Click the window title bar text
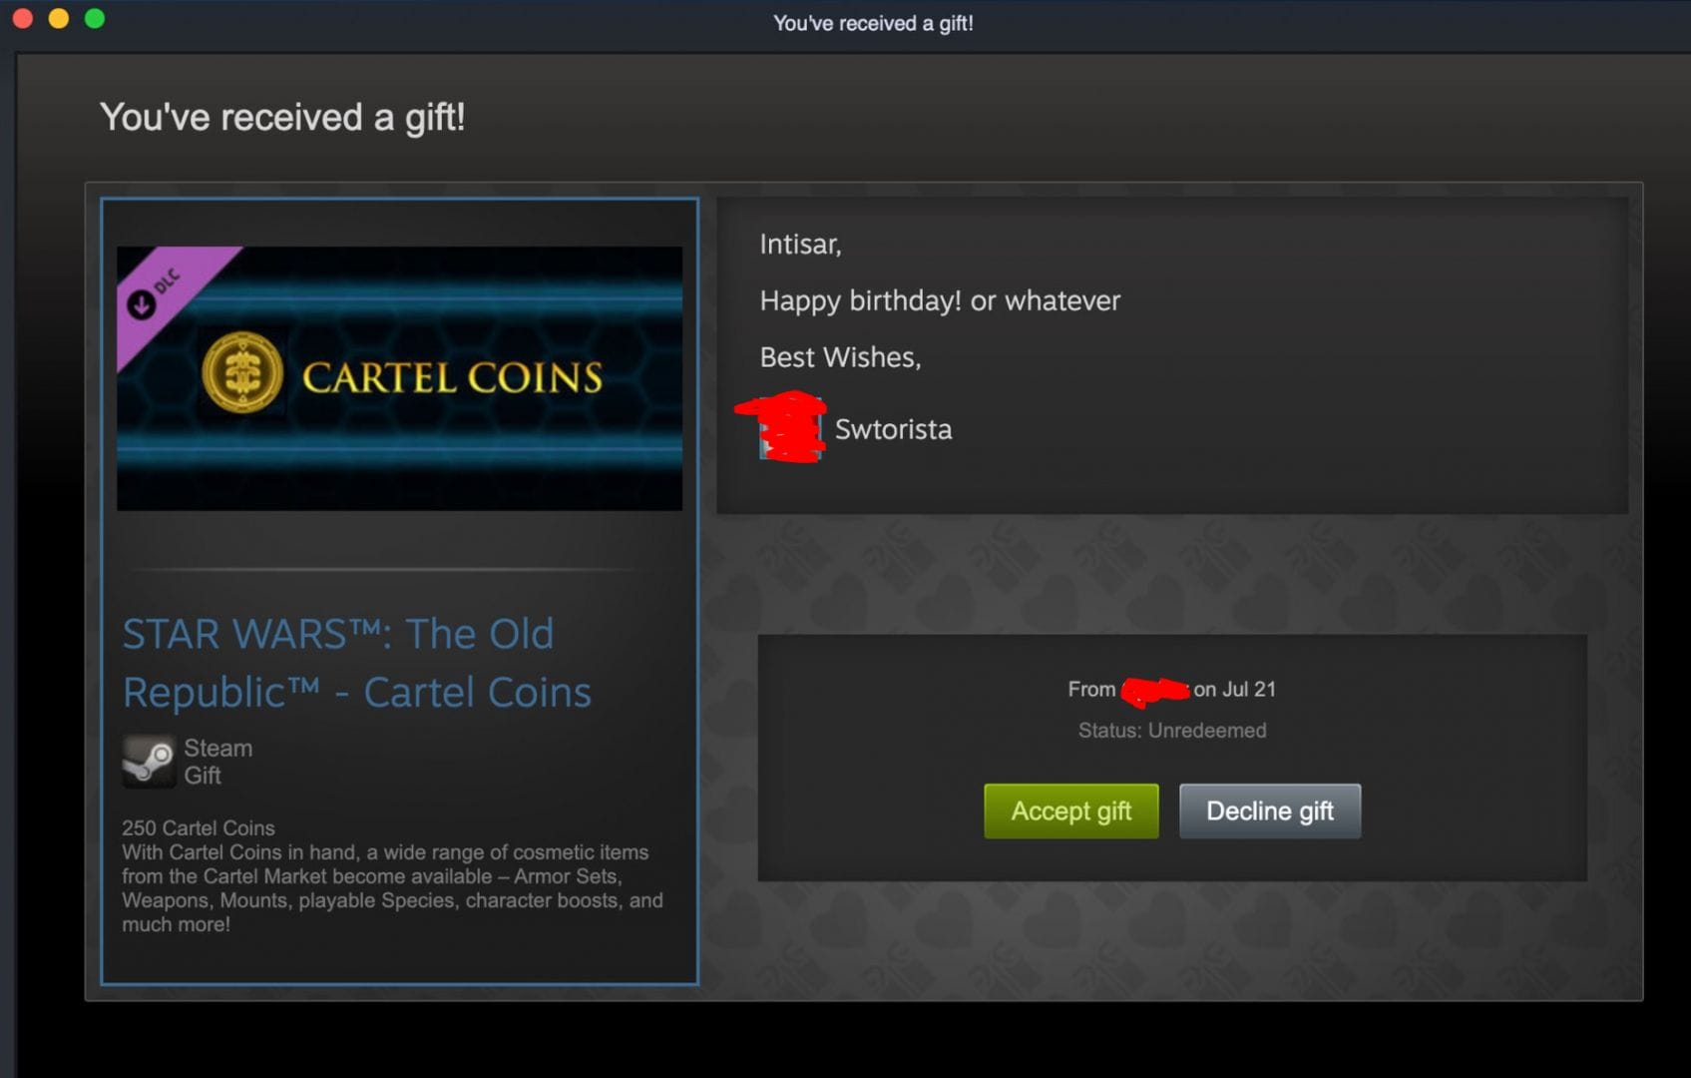The image size is (1691, 1078). (873, 23)
